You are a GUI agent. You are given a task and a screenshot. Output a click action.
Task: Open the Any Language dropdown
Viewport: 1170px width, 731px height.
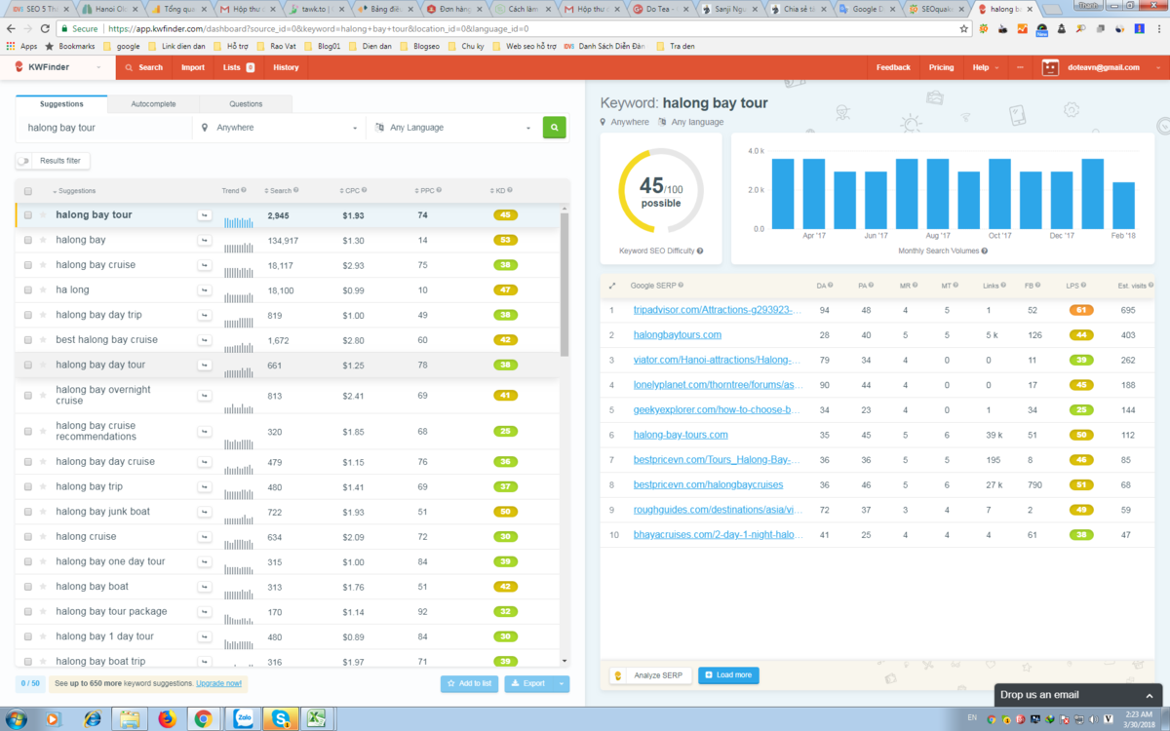point(453,128)
